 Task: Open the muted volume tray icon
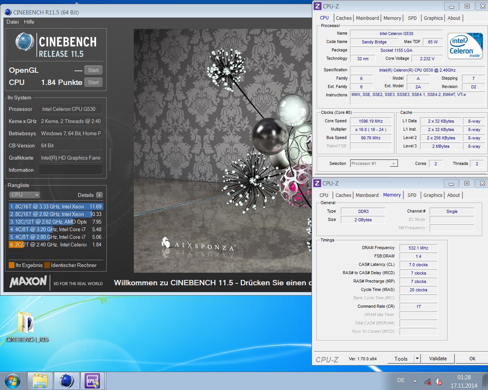pyautogui.click(x=439, y=381)
